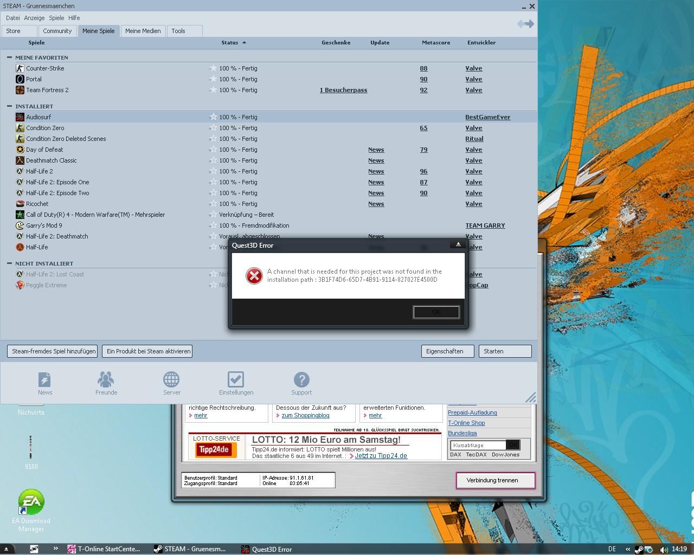
Task: Expand taskbar quick launch chevron
Action: coord(55,549)
